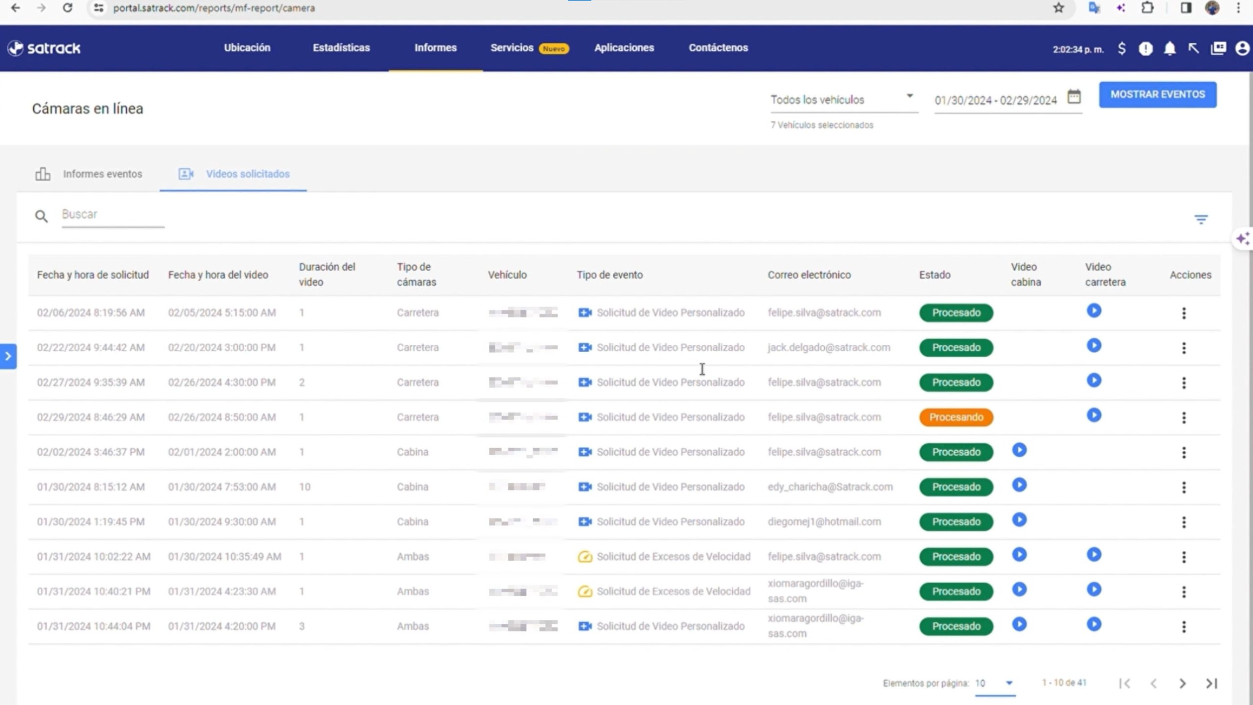The width and height of the screenshot is (1253, 705).
Task: Play the road video for the 02/06/2024 8:19:56 AM request
Action: click(1094, 311)
